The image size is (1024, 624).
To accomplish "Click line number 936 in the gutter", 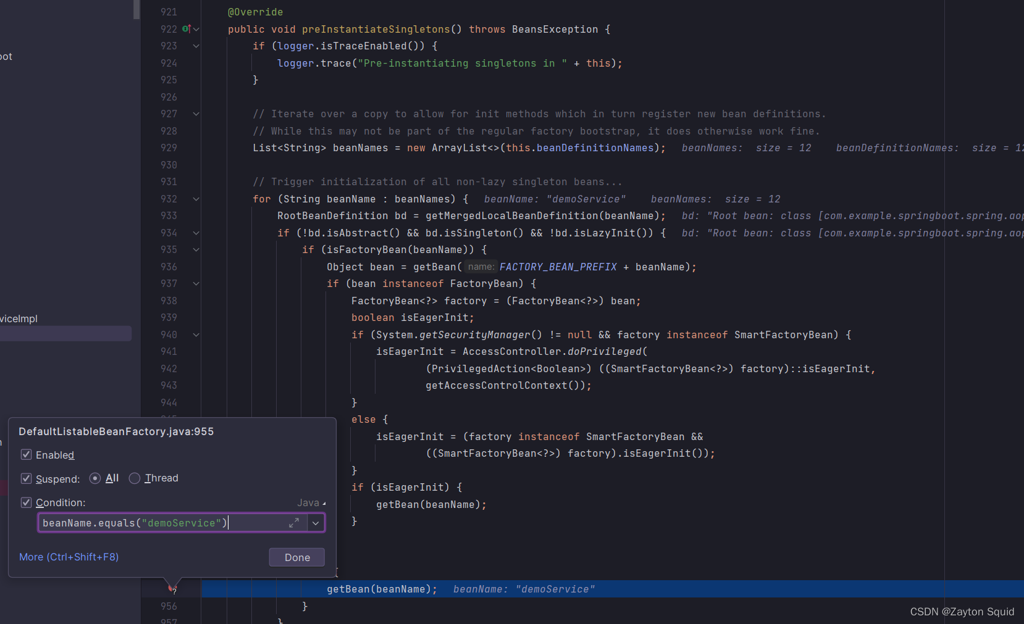I will pos(169,267).
